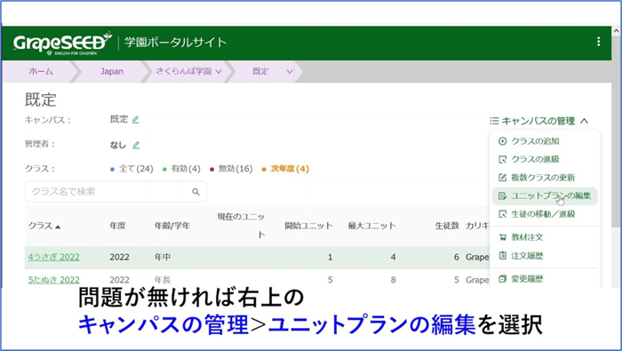Click the clipboard icon beside 注文履歴

click(502, 256)
